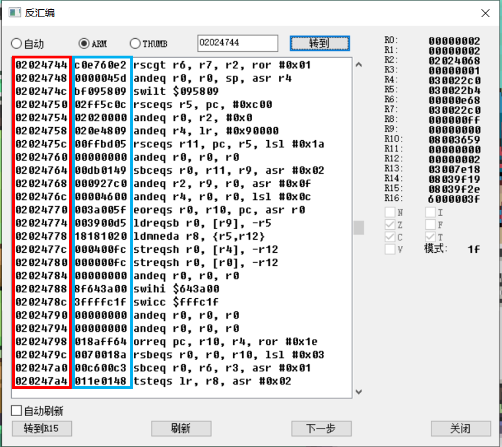Click the disassembly list scrollbar thumb
Image resolution: width=502 pixels, height=447 pixels.
[x=359, y=228]
